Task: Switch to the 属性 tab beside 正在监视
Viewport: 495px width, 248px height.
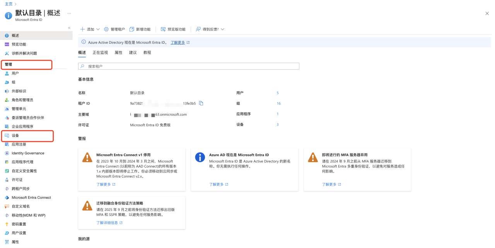Action: click(x=118, y=53)
